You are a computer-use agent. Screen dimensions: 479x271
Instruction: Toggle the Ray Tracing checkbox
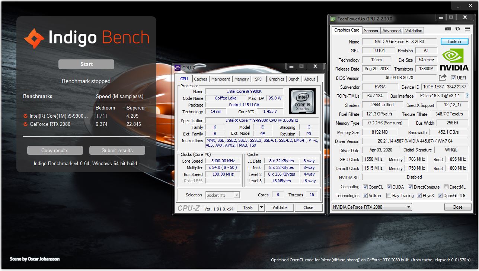pyautogui.click(x=389, y=196)
